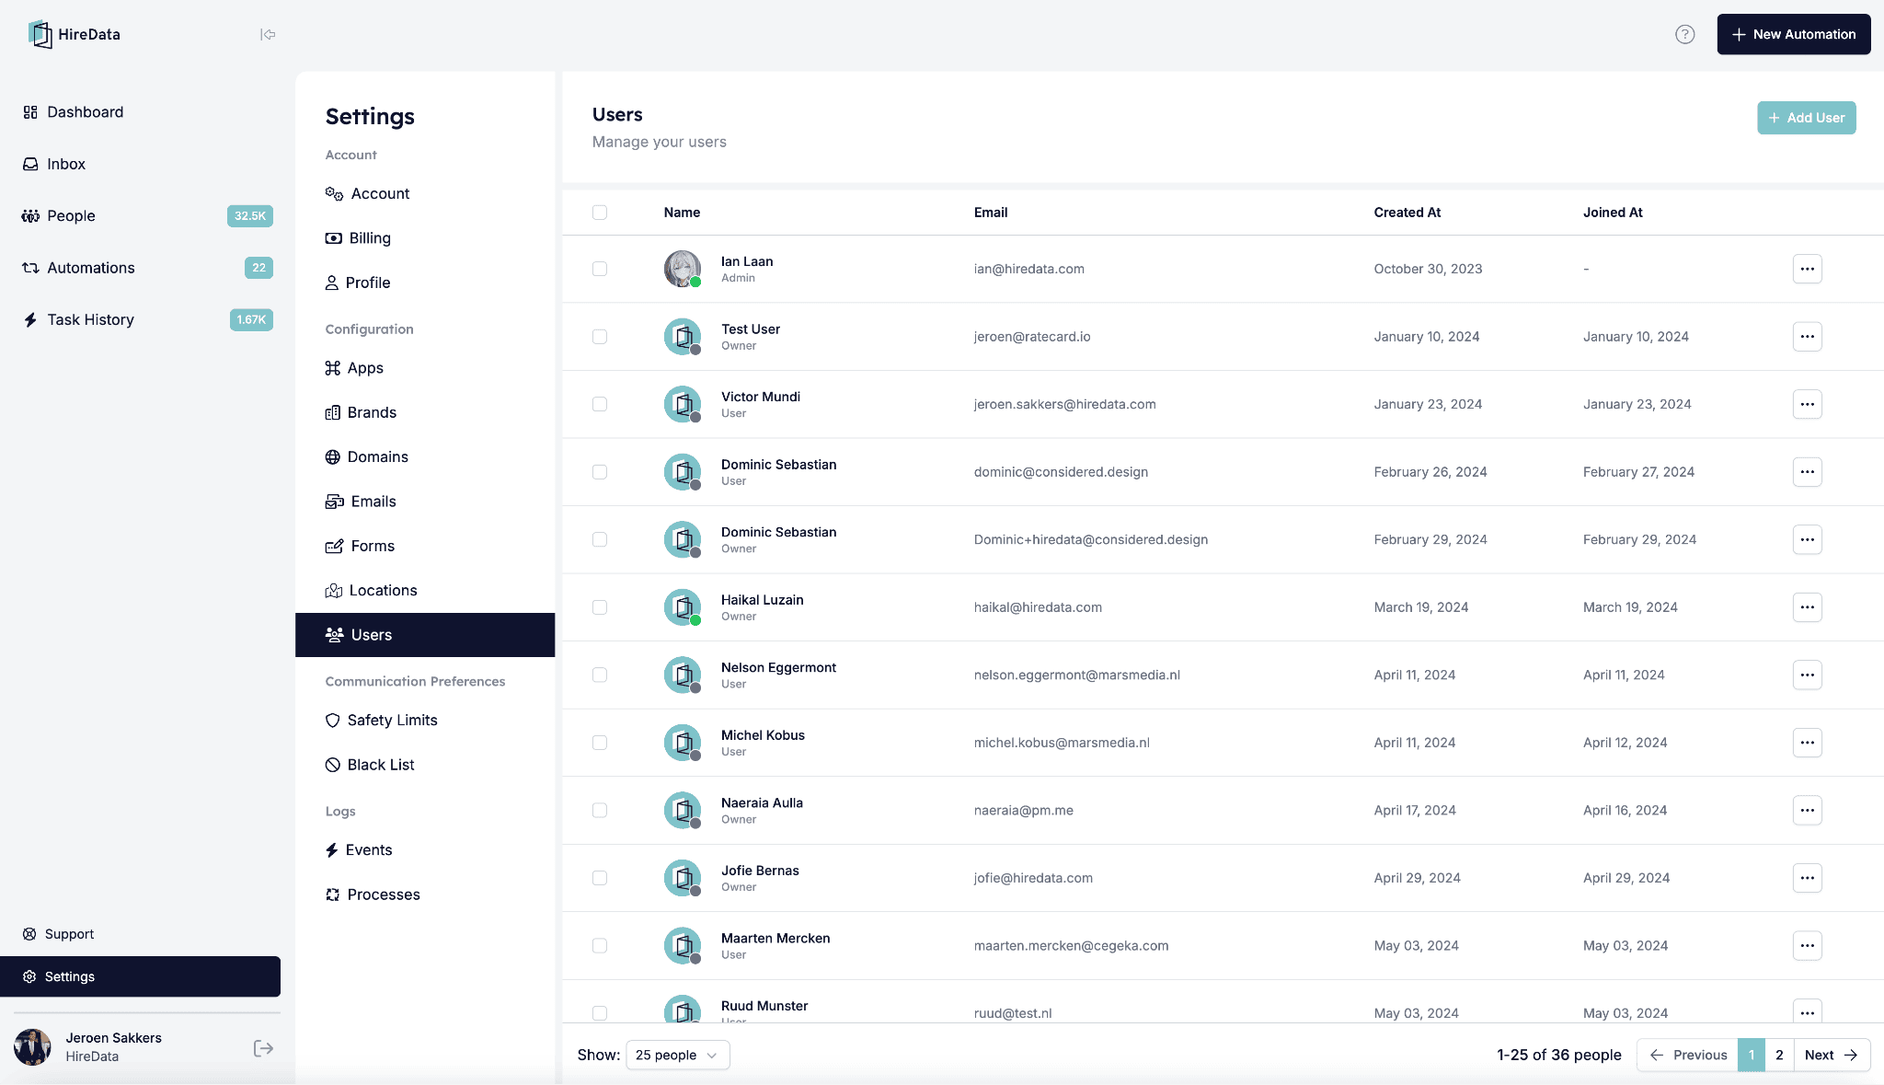1884x1085 pixels.
Task: Open the three-dot menu for Michel Kobus
Action: pos(1807,743)
